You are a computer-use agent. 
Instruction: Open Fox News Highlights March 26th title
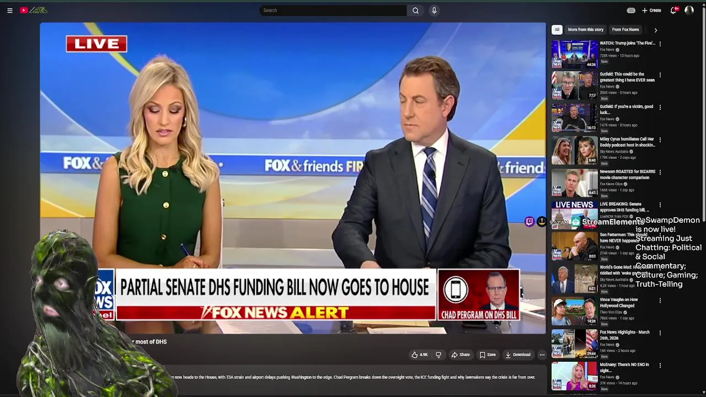coord(624,335)
